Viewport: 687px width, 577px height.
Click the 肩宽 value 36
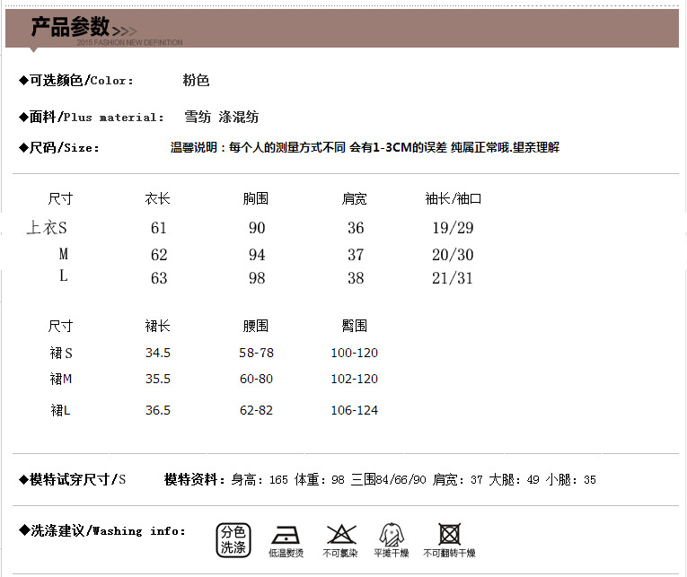[x=356, y=228]
